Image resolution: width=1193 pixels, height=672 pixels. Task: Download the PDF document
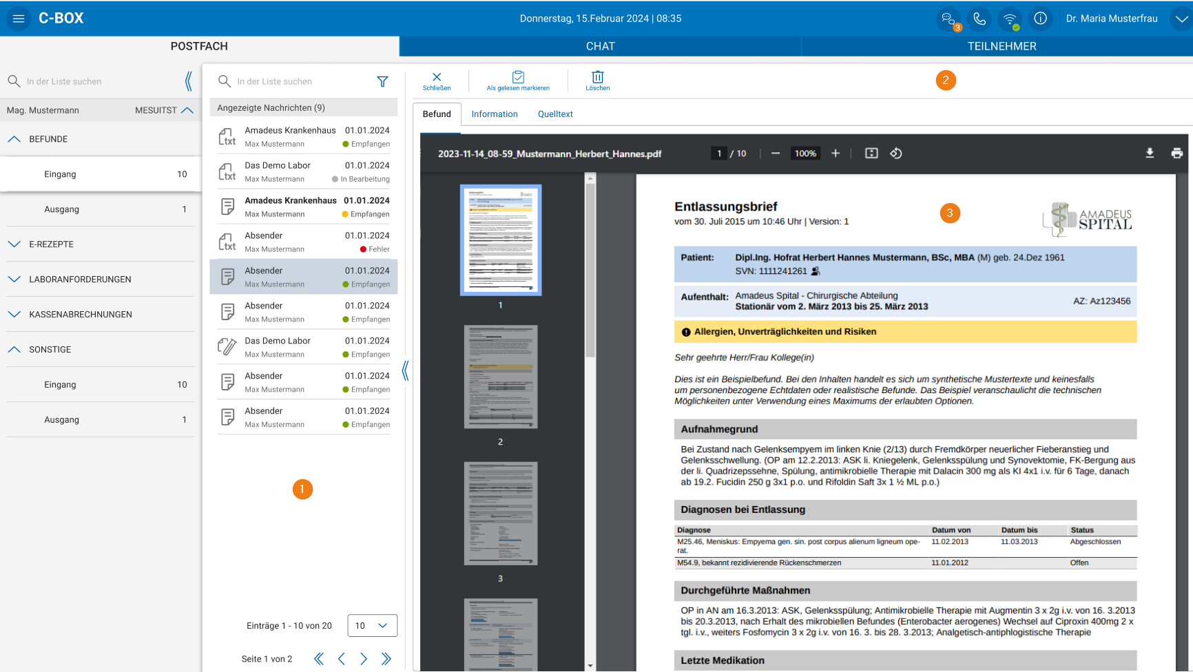coord(1150,154)
